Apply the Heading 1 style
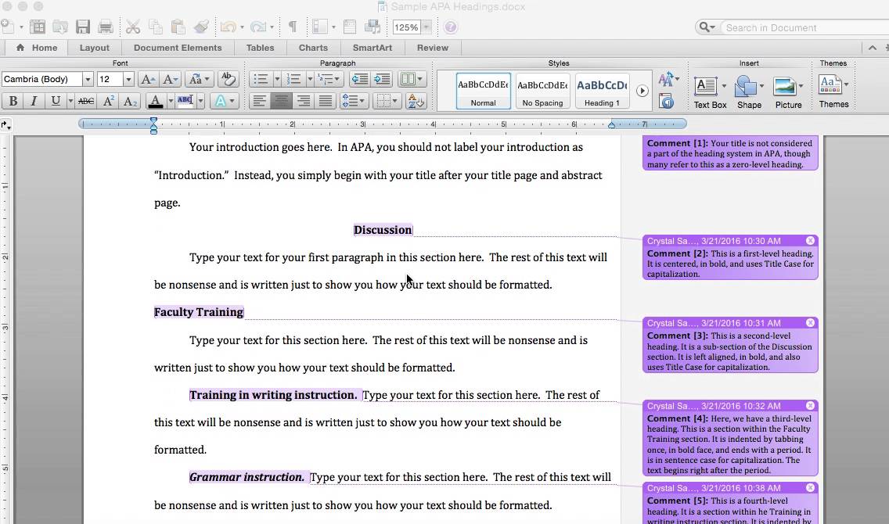889x524 pixels. [602, 91]
